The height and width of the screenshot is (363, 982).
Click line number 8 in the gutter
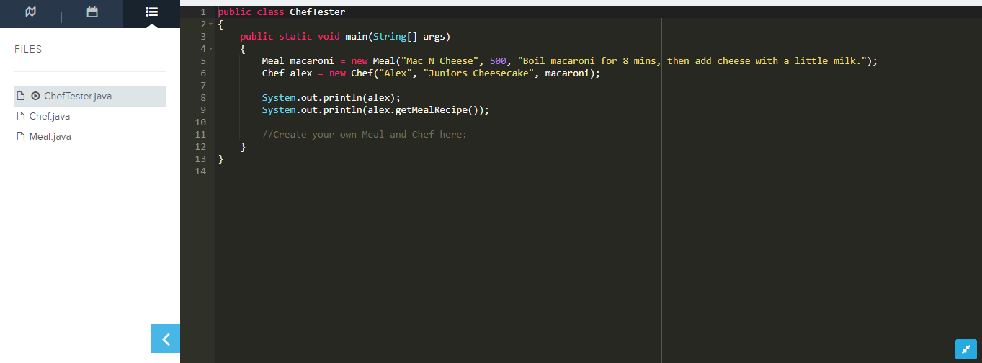pyautogui.click(x=203, y=98)
